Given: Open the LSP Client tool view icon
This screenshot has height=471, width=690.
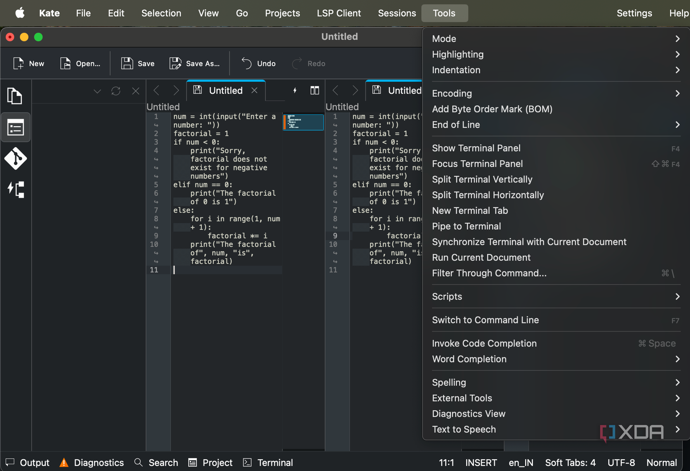Looking at the screenshot, I should click(x=15, y=190).
